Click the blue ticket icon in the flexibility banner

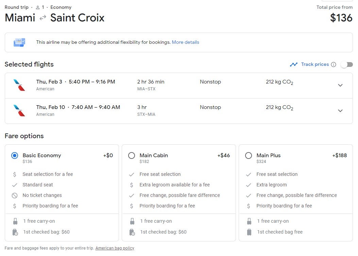[19, 41]
